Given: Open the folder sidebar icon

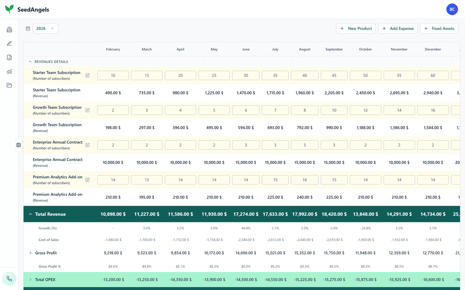Looking at the screenshot, I should [9, 85].
